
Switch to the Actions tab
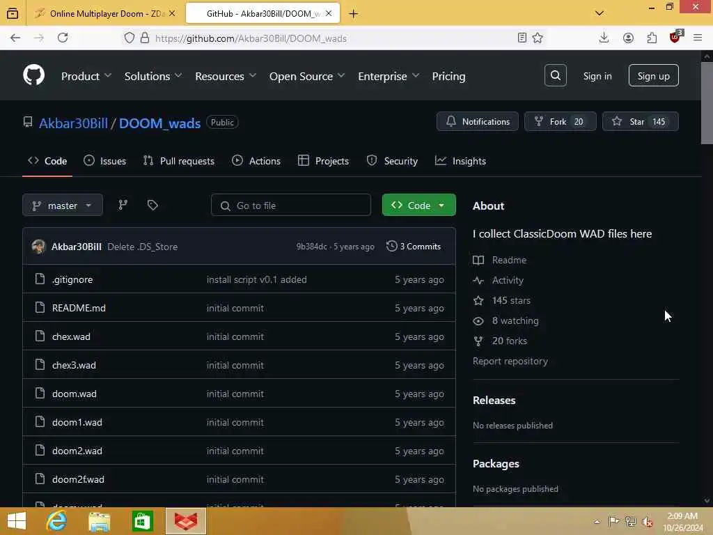coord(256,161)
